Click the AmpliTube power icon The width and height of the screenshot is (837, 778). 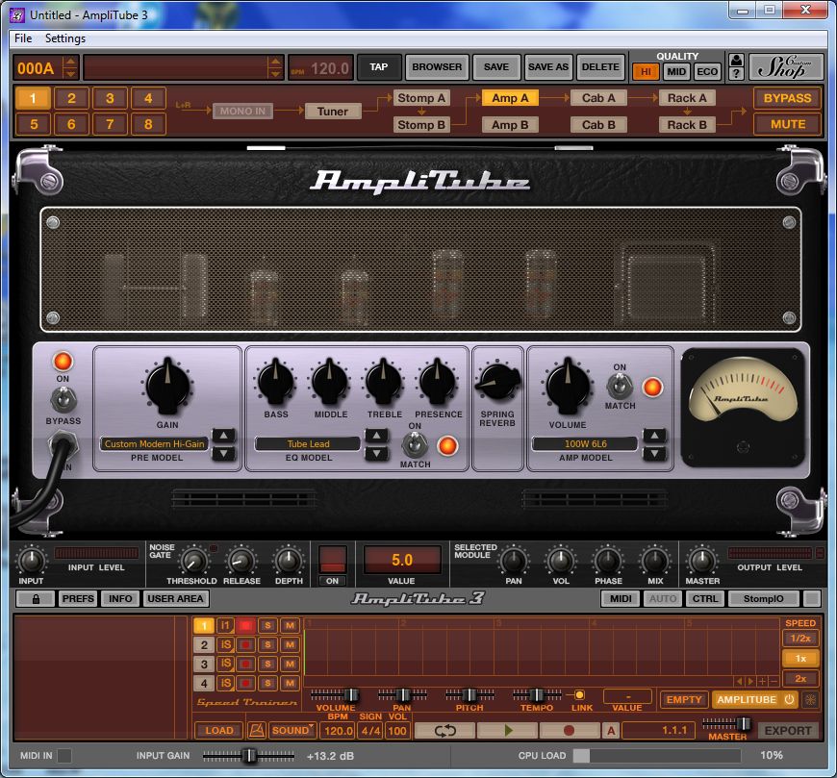click(789, 699)
